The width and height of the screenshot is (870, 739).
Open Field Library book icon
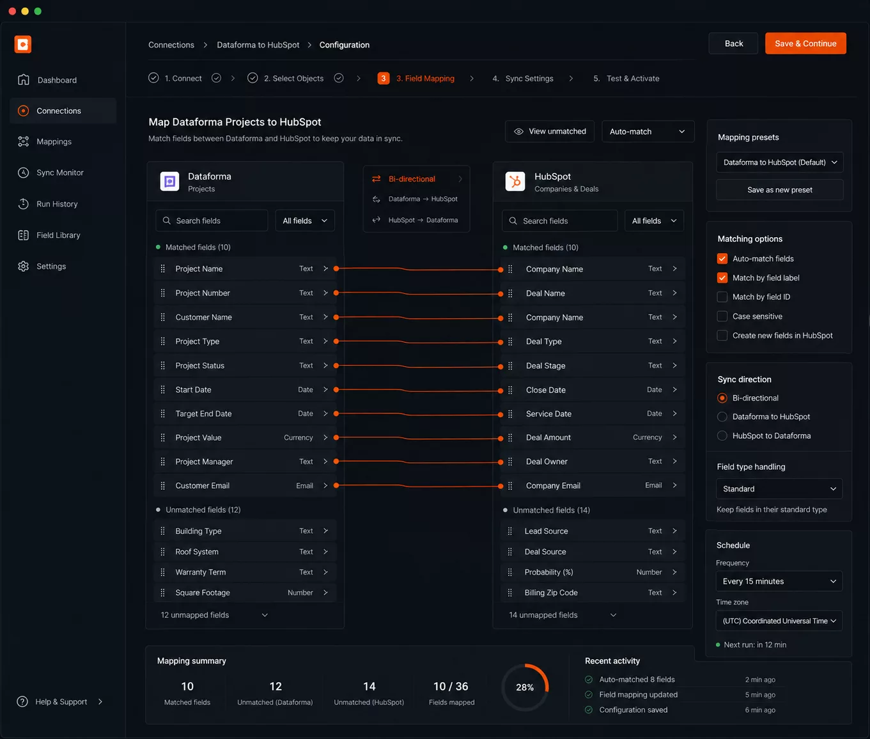click(x=24, y=235)
